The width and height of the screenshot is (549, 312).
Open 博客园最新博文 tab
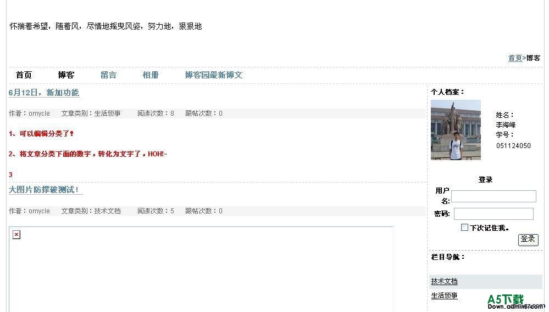[x=214, y=75]
